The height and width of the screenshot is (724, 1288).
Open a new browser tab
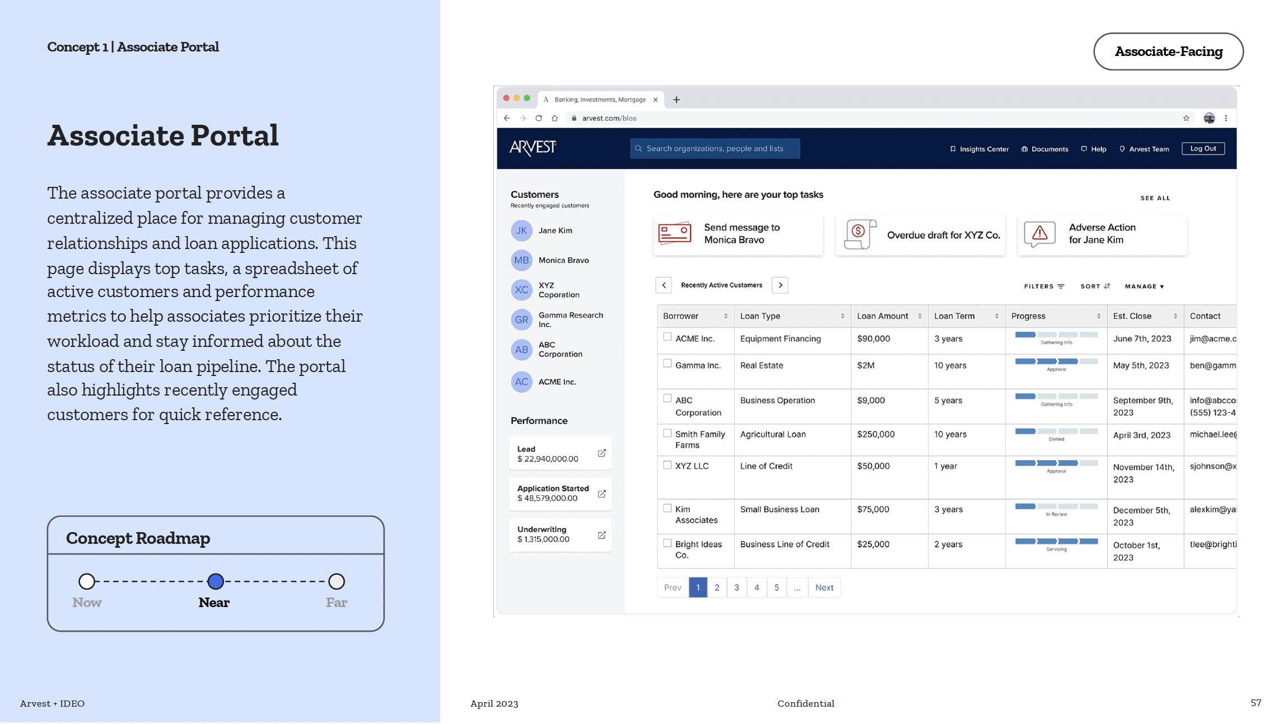click(x=676, y=100)
